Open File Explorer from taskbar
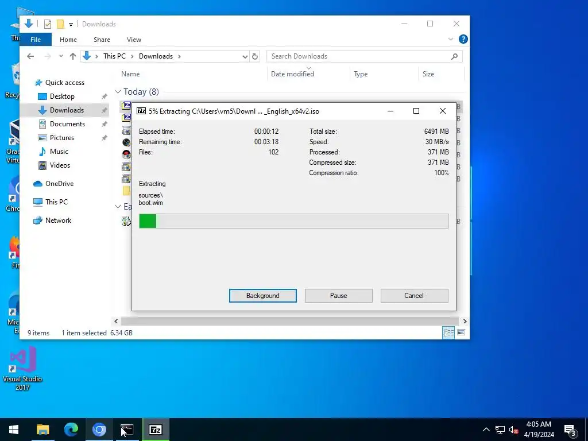Viewport: 588px width, 441px height. 42,430
